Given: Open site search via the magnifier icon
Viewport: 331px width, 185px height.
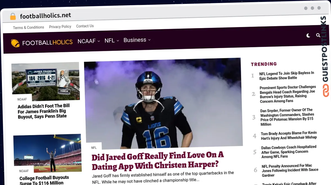Looking at the screenshot, I should (x=318, y=36).
